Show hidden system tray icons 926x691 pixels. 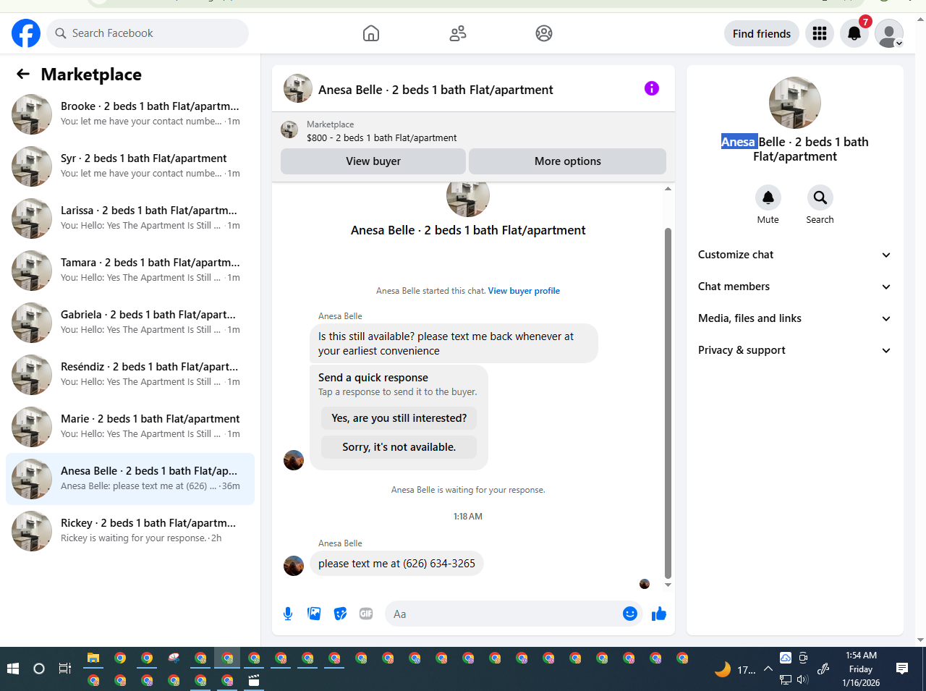(x=768, y=669)
